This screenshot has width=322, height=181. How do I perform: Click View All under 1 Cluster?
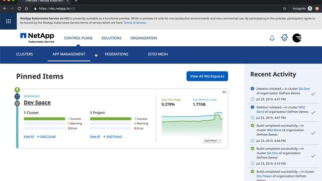(x=29, y=136)
